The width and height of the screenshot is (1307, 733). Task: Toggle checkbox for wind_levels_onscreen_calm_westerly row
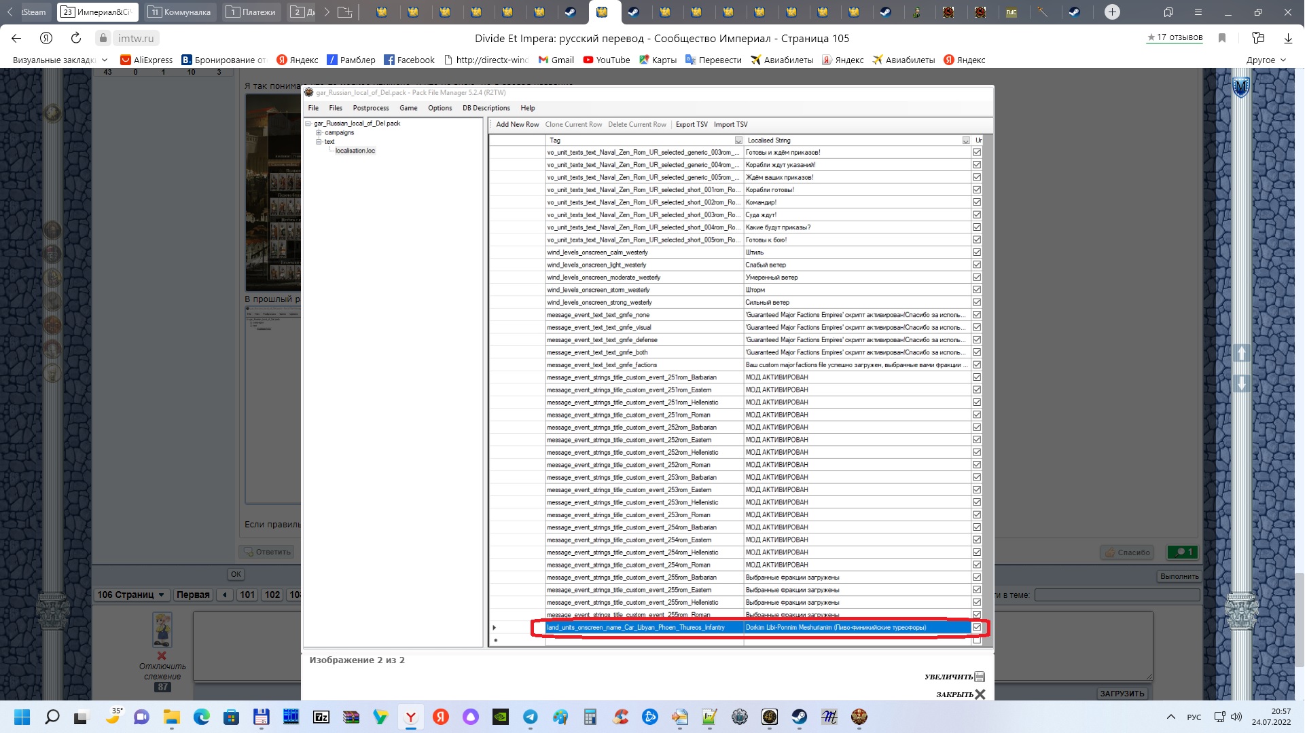(977, 252)
